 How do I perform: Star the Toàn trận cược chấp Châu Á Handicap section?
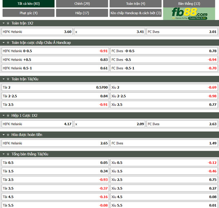[8, 43]
